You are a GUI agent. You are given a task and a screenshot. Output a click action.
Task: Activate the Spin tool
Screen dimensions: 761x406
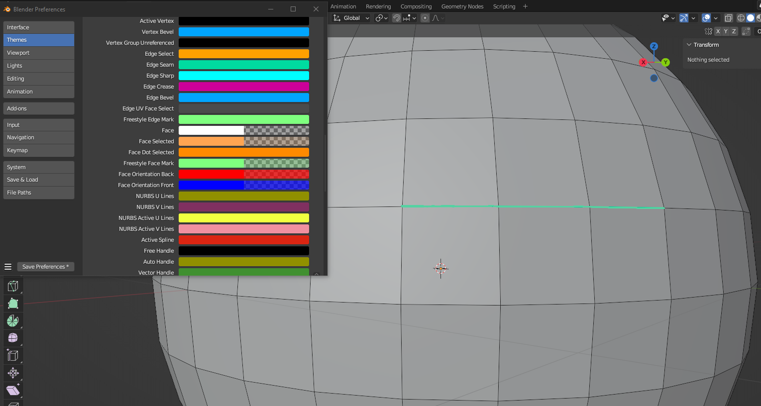[13, 321]
